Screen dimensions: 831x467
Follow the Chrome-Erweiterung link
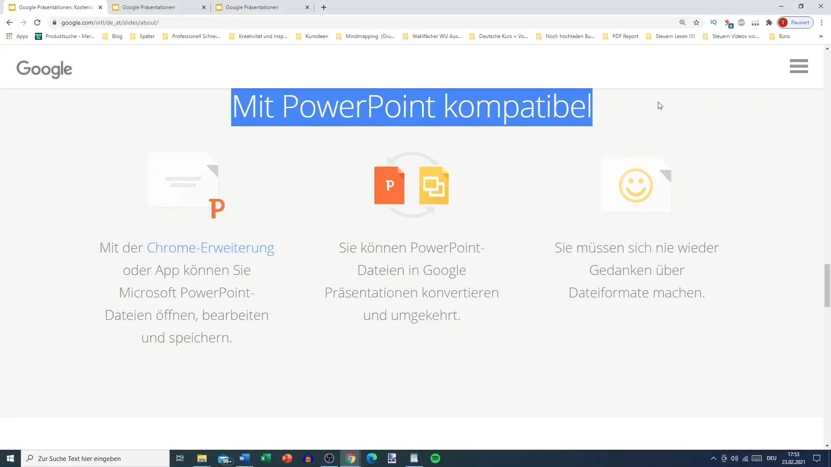210,248
